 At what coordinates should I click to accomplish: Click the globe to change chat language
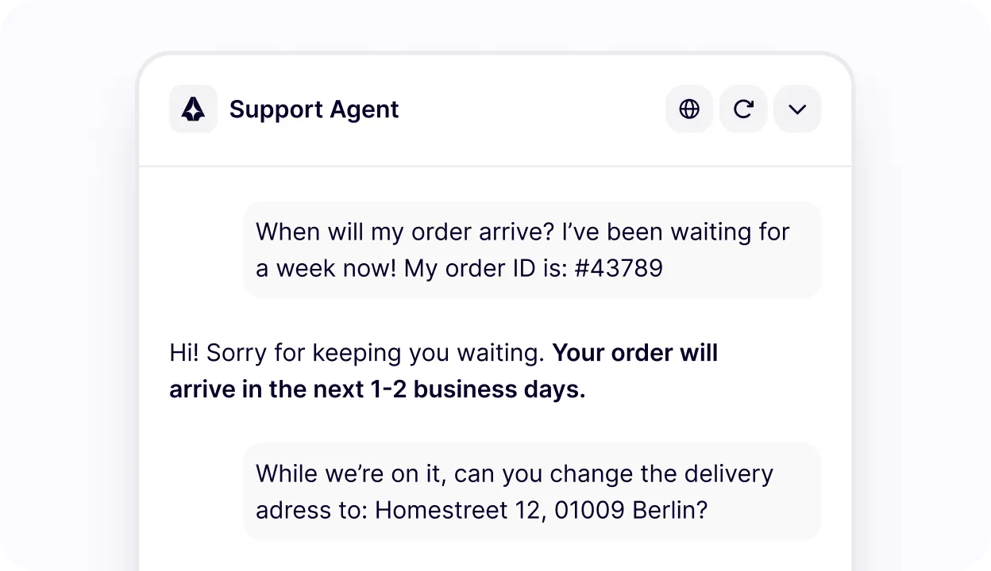tap(688, 109)
